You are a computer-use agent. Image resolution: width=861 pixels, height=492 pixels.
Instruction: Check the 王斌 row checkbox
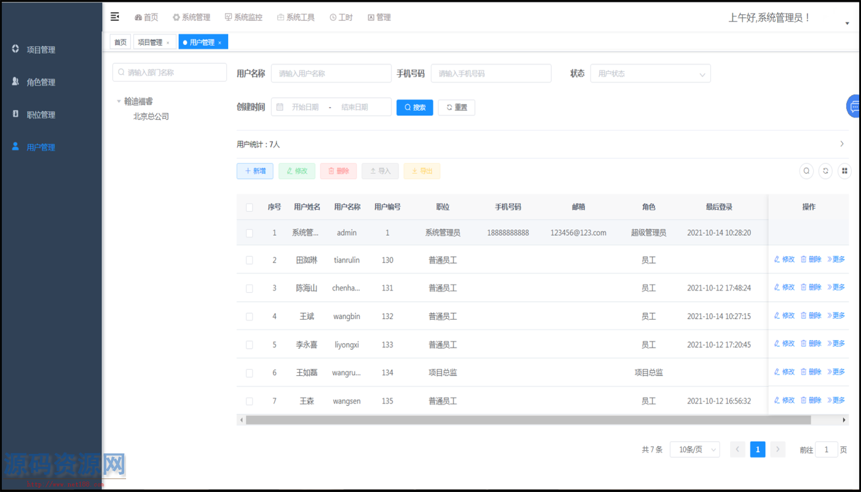click(x=249, y=317)
